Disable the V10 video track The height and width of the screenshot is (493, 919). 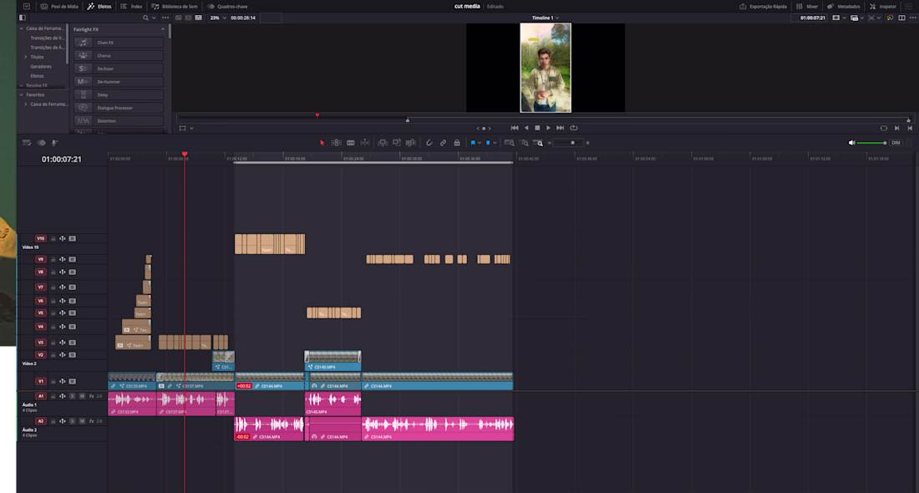pyautogui.click(x=72, y=238)
